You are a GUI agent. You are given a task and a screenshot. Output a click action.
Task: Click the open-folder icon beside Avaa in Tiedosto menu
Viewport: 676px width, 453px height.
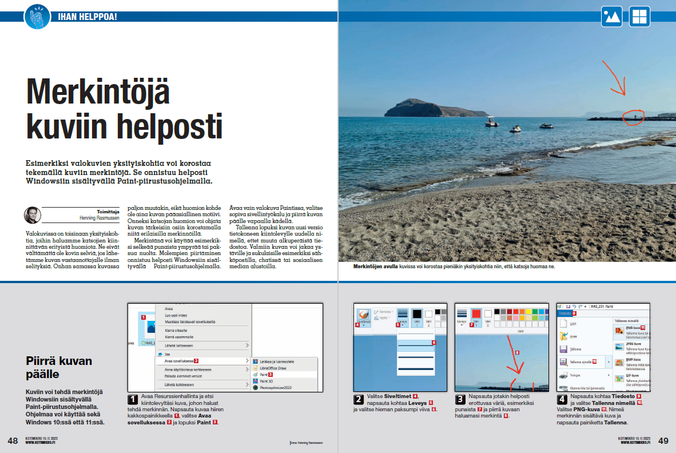[563, 336]
